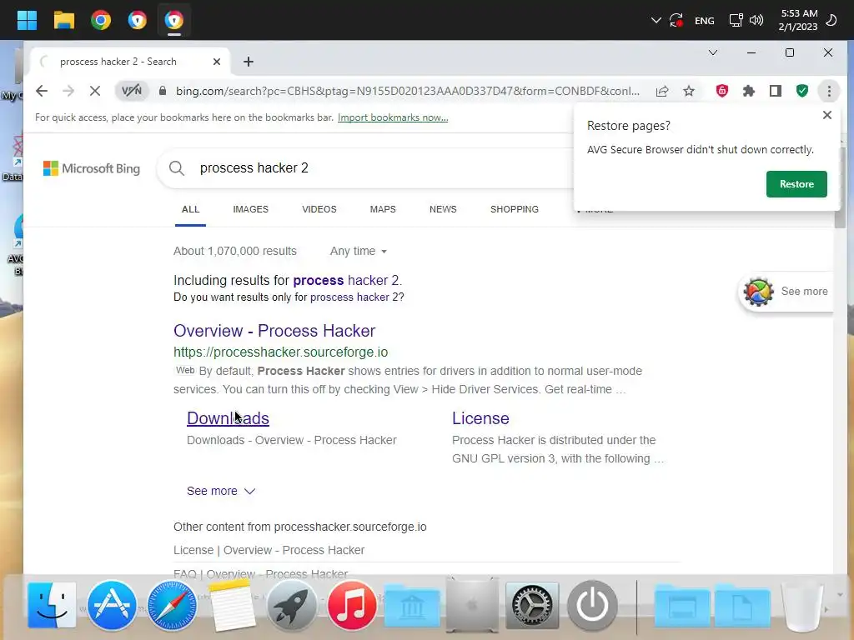Open App Store in the dock
This screenshot has width=854, height=640.
tap(111, 605)
